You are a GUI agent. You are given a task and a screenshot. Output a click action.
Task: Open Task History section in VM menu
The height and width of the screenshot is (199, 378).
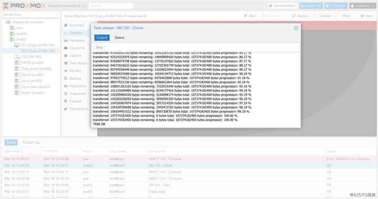point(79,63)
